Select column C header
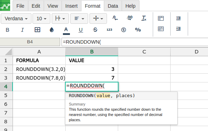208x131 pixels. point(144,52)
